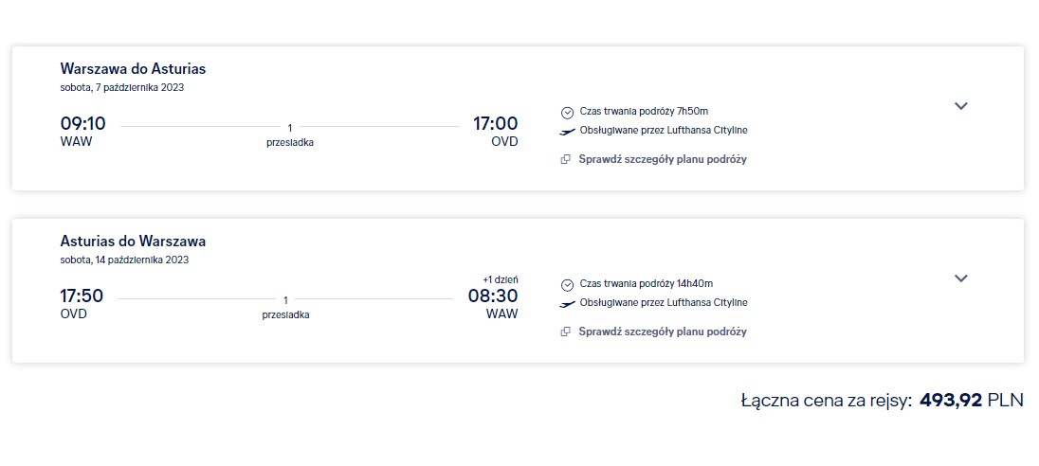Click the return 08:30 WAW arrival time
The height and width of the screenshot is (466, 1039).
click(x=493, y=296)
